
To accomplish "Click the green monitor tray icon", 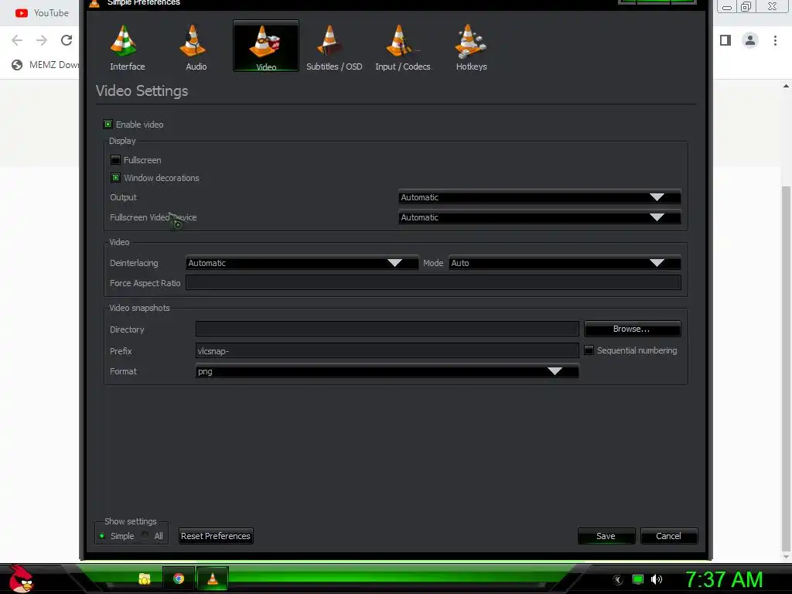I will point(638,579).
